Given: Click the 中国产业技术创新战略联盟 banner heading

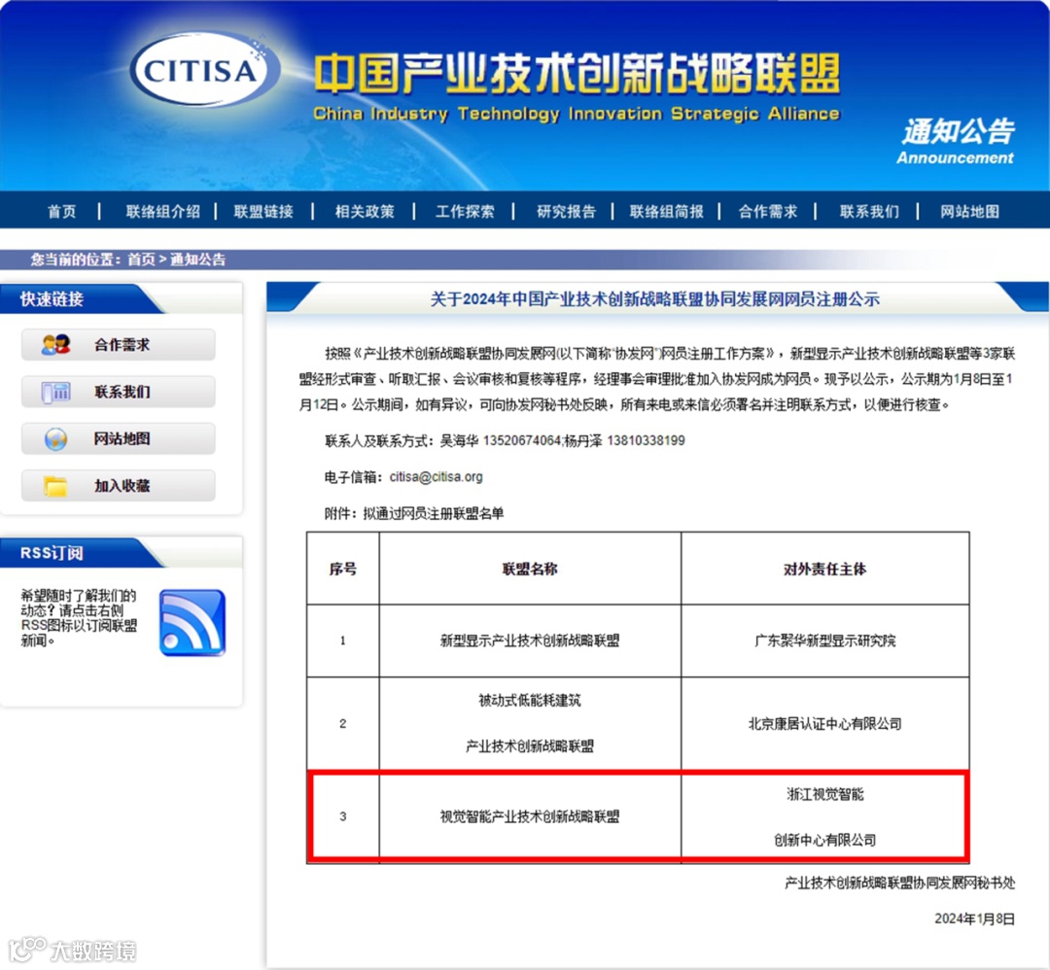Looking at the screenshot, I should [577, 74].
